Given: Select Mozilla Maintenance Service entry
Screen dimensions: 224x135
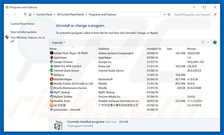Looking at the screenshot, I should click(x=70, y=88).
